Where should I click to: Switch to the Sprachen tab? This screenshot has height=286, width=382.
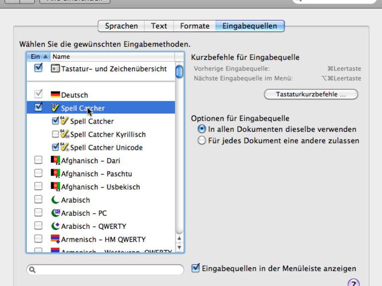pos(122,26)
